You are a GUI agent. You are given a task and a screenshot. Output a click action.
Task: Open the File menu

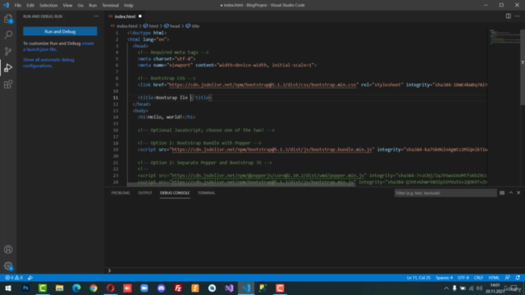point(18,6)
